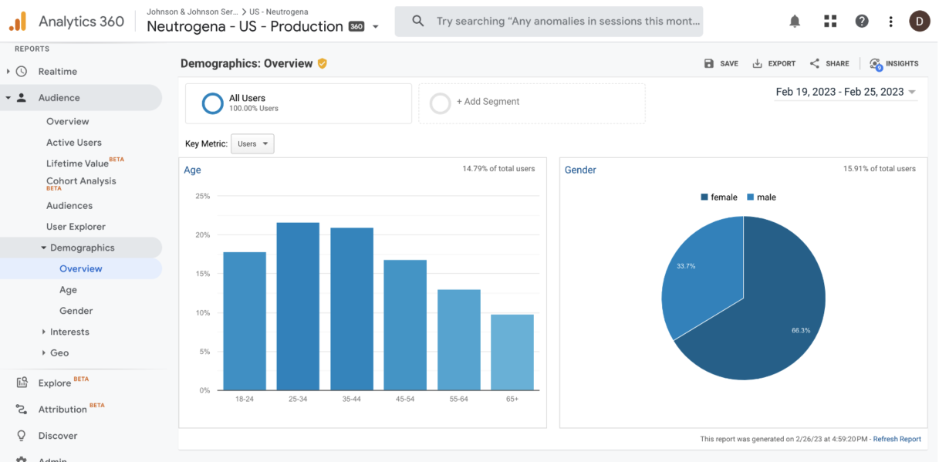Open the notifications bell icon

[795, 22]
